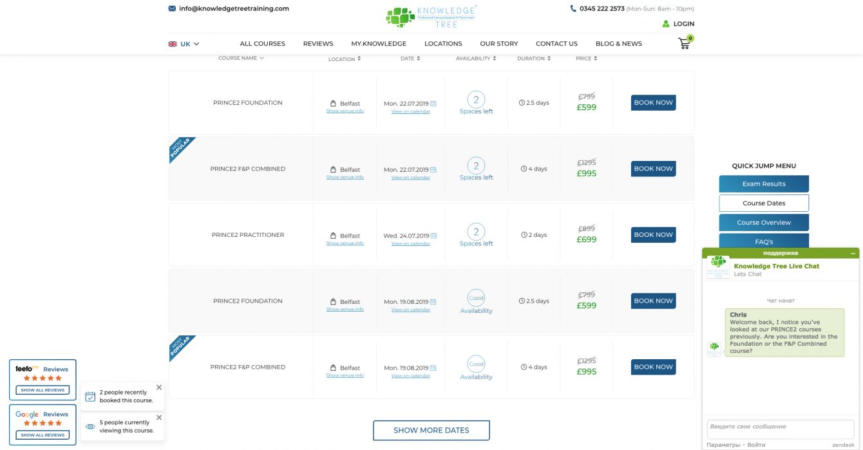Sort by Price column

click(x=586, y=58)
